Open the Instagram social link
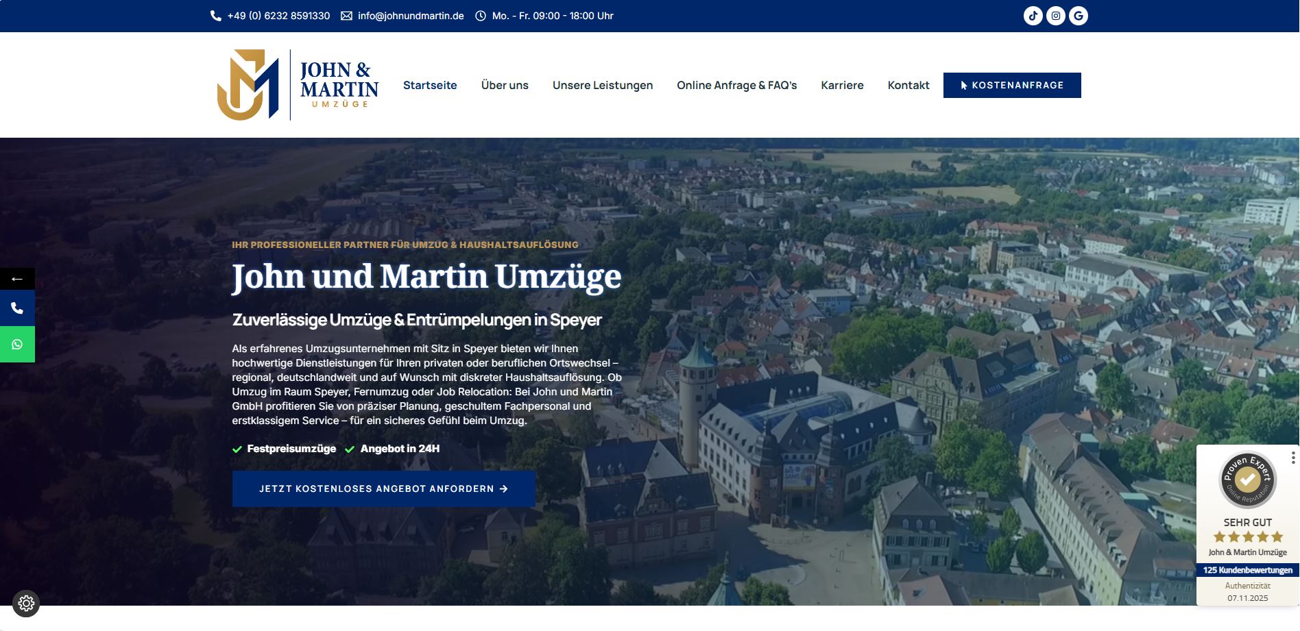The height and width of the screenshot is (631, 1300). [x=1056, y=16]
